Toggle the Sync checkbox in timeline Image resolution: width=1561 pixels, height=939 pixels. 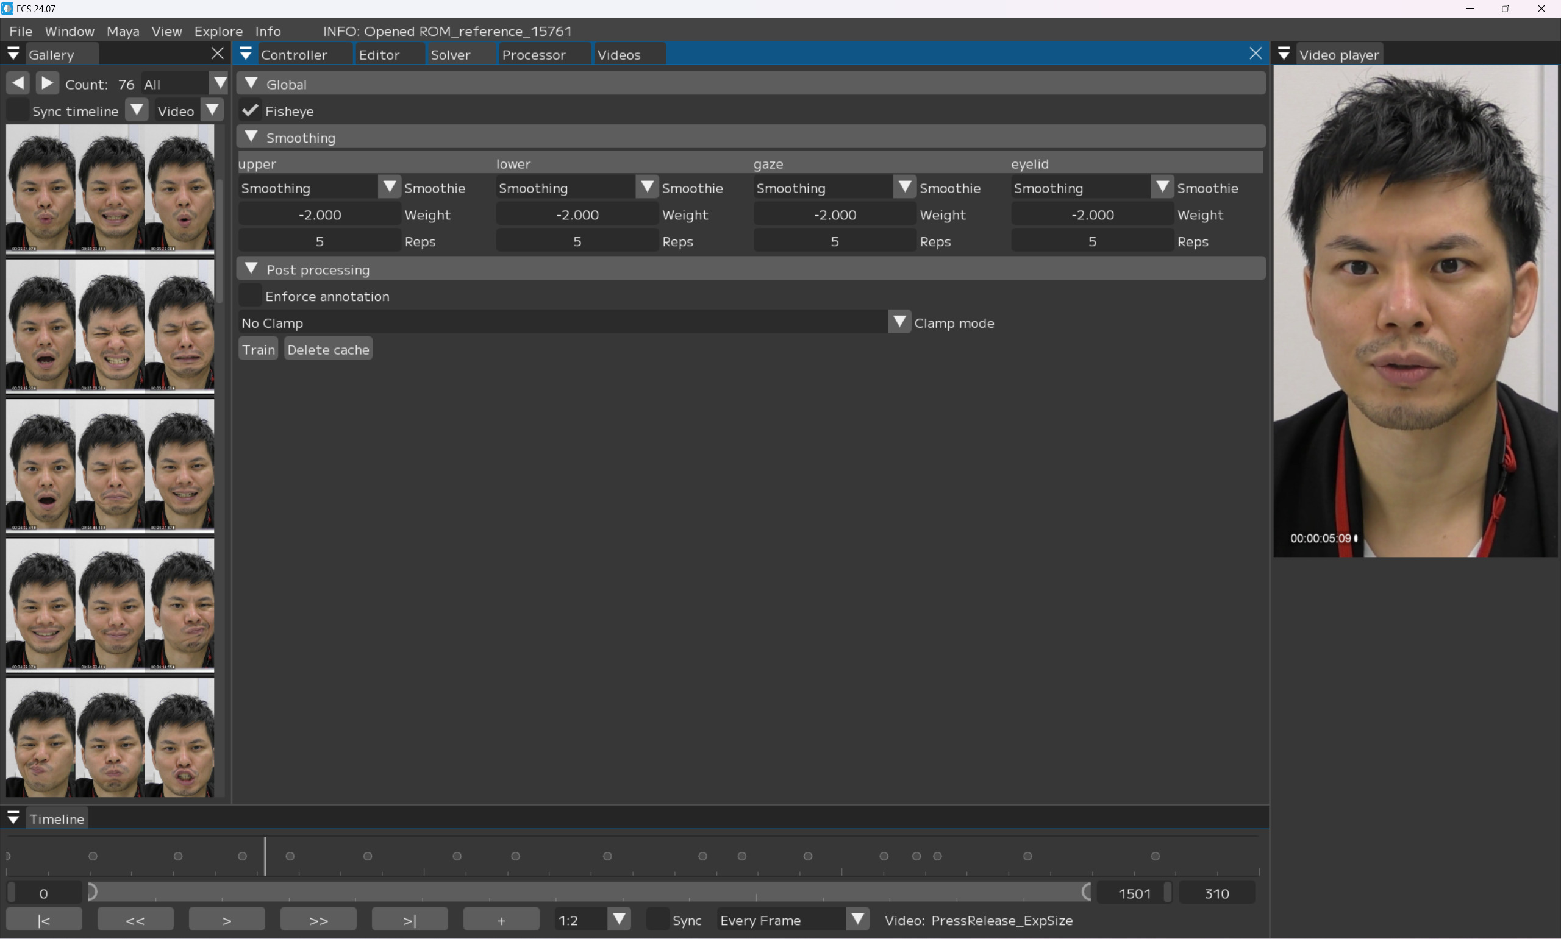pos(658,920)
